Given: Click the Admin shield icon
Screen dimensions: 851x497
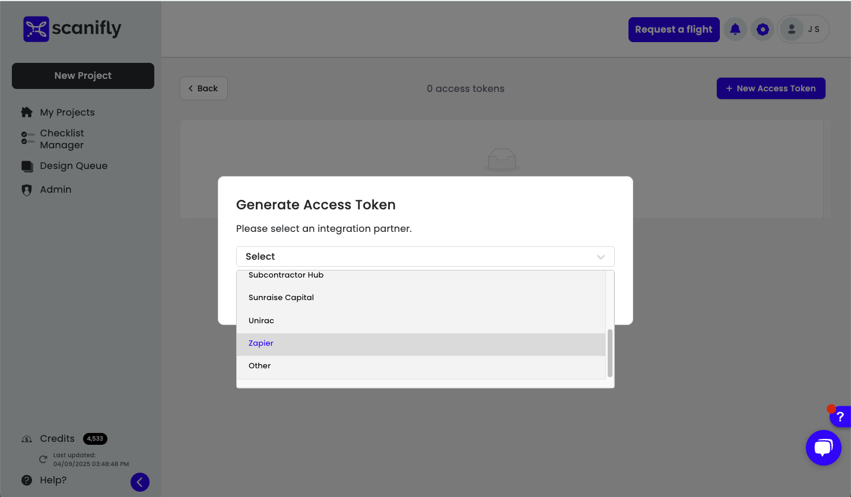Looking at the screenshot, I should (27, 190).
